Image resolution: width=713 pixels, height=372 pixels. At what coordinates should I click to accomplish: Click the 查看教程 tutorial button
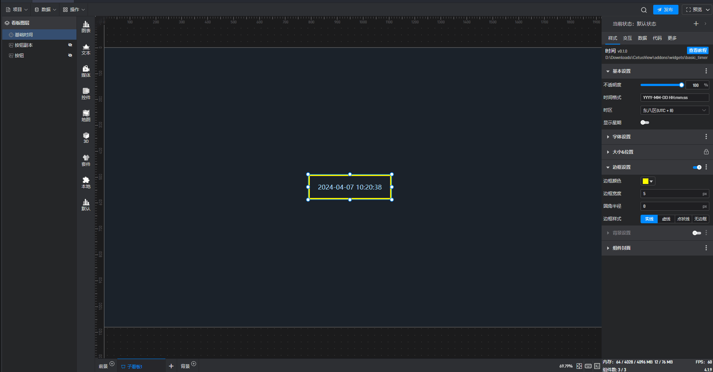[697, 50]
